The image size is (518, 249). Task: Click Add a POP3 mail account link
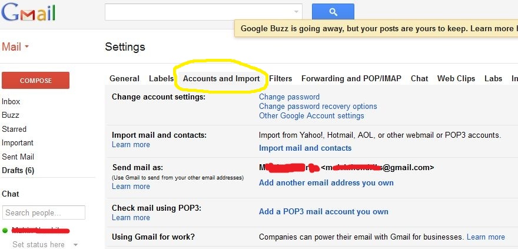pos(323,211)
